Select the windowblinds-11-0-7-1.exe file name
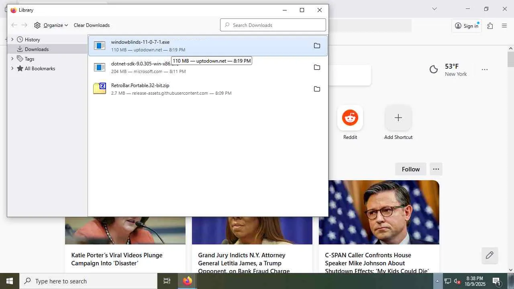The image size is (514, 289). [140, 42]
